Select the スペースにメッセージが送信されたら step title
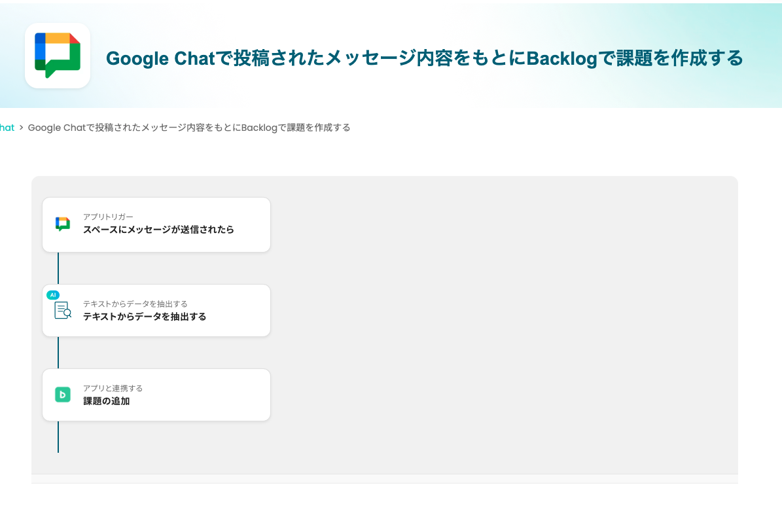The height and width of the screenshot is (511, 782). pyautogui.click(x=158, y=230)
